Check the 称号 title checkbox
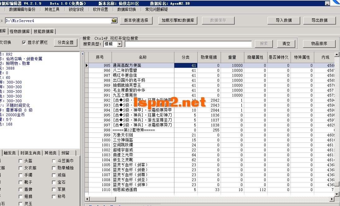 click(54, 196)
